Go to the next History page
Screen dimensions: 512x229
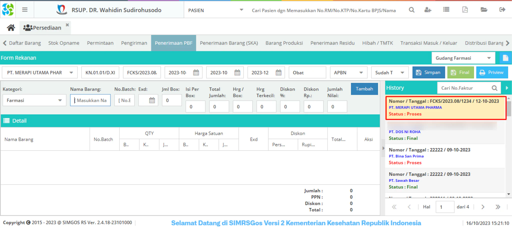click(483, 207)
